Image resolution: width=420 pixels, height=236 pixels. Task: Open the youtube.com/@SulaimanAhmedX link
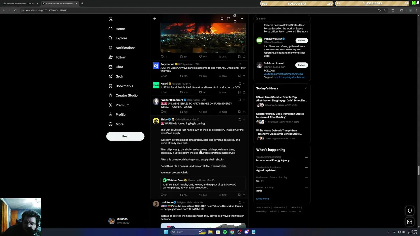(283, 74)
